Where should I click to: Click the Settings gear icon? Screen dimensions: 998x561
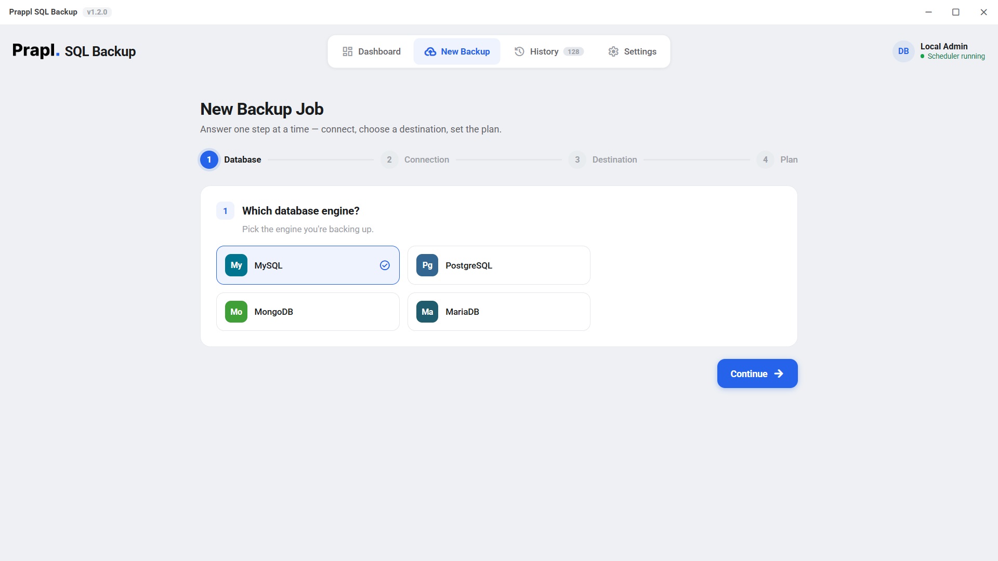(x=613, y=51)
